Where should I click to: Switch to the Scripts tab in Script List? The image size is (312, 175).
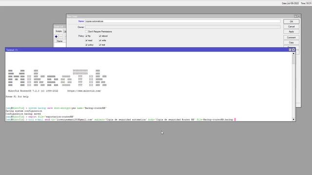(58, 31)
